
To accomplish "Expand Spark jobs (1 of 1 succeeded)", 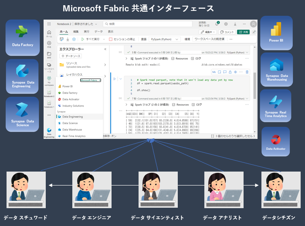I will click(x=126, y=58).
